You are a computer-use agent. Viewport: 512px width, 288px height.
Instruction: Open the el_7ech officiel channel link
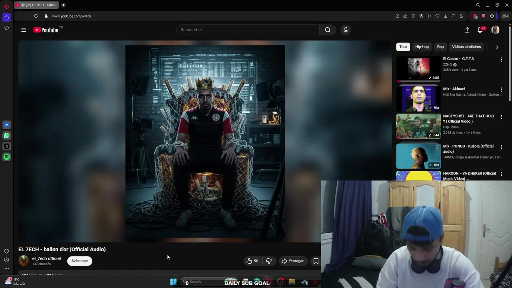pyautogui.click(x=46, y=258)
